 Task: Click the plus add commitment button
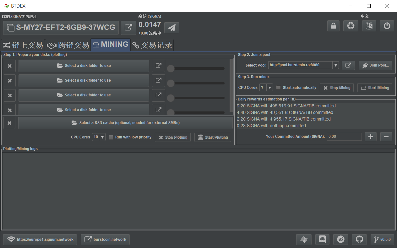click(371, 137)
